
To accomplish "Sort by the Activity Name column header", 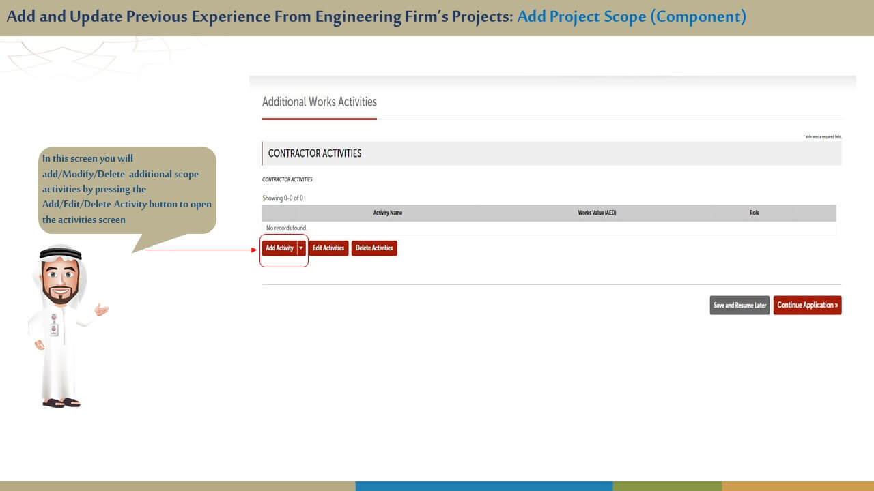I will pyautogui.click(x=387, y=213).
